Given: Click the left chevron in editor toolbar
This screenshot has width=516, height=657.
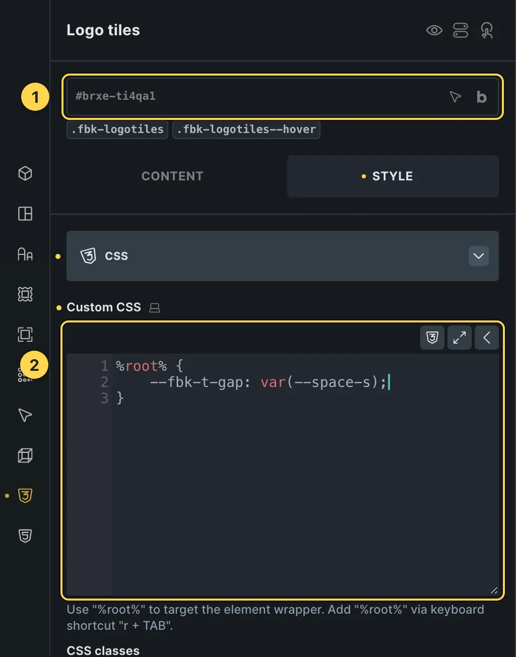Looking at the screenshot, I should click(x=487, y=338).
